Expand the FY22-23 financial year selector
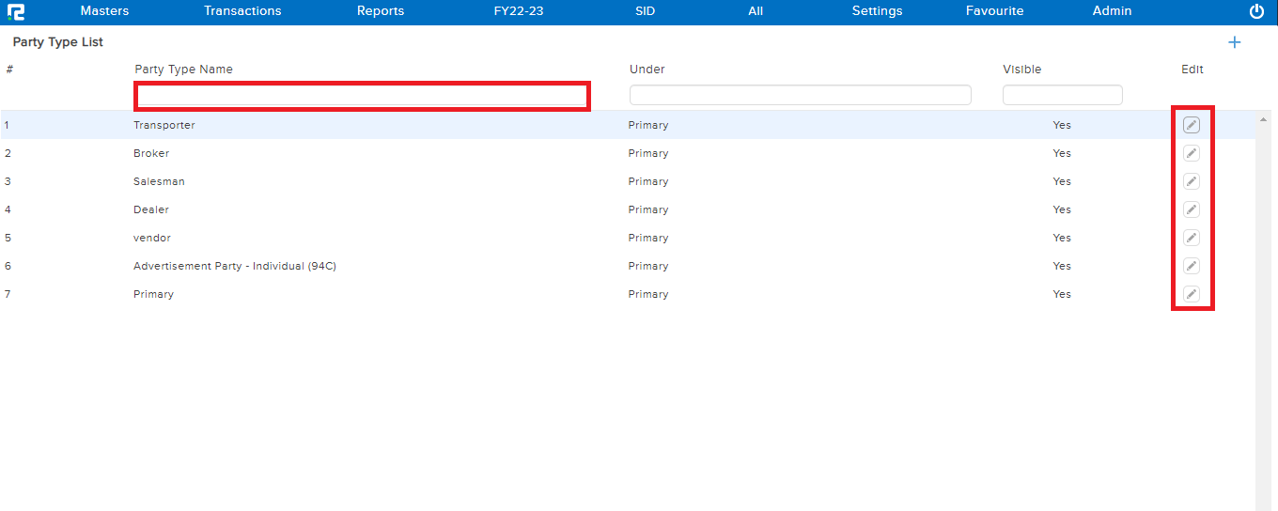This screenshot has width=1278, height=511. pyautogui.click(x=519, y=11)
